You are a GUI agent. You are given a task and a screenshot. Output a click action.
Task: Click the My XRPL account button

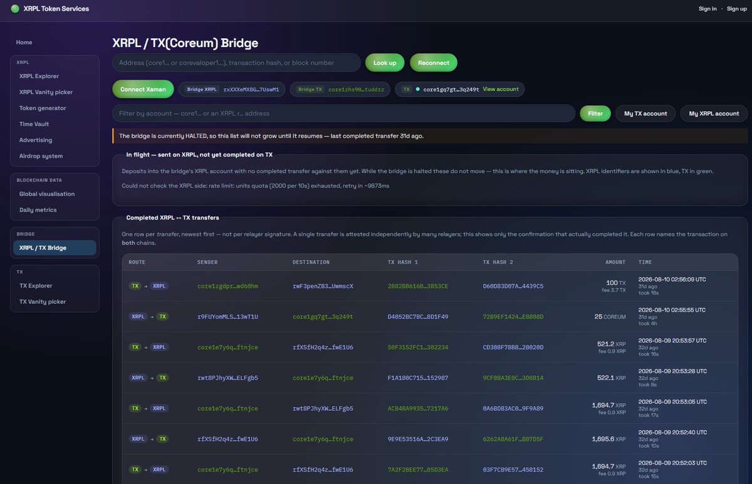click(x=714, y=113)
